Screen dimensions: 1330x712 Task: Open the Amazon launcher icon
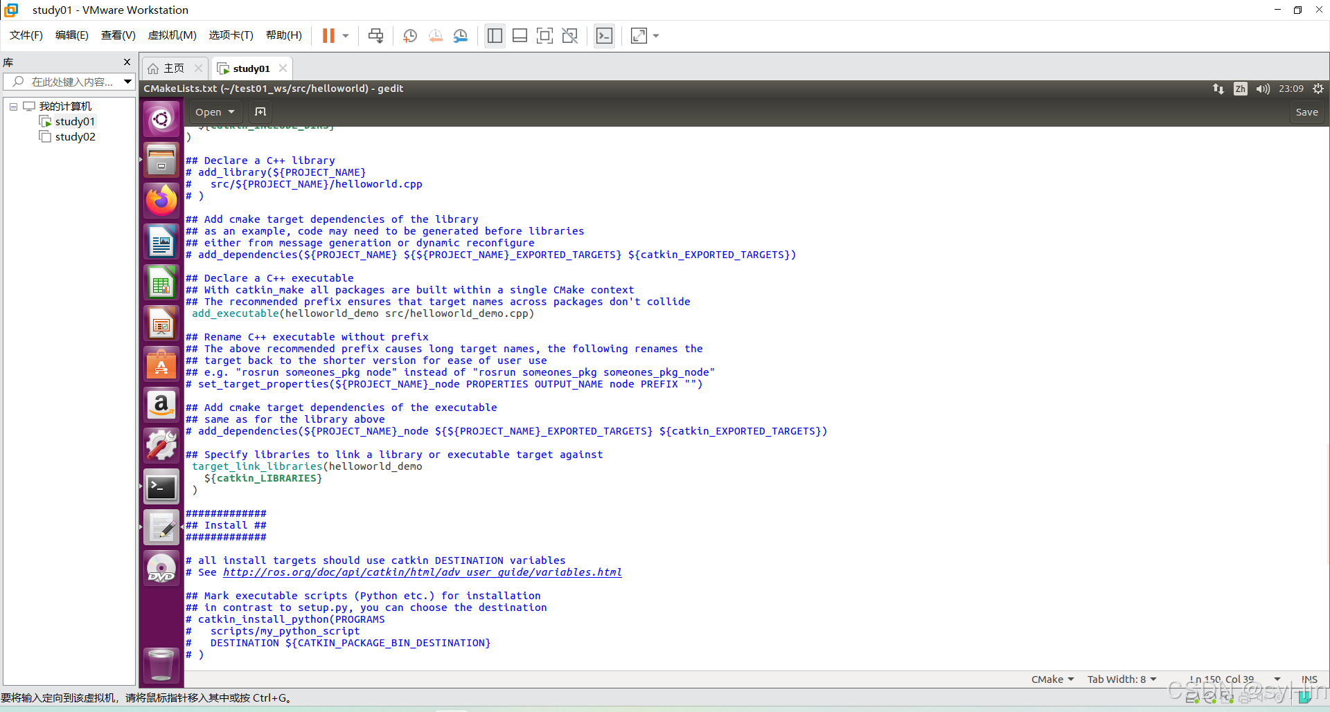[161, 405]
